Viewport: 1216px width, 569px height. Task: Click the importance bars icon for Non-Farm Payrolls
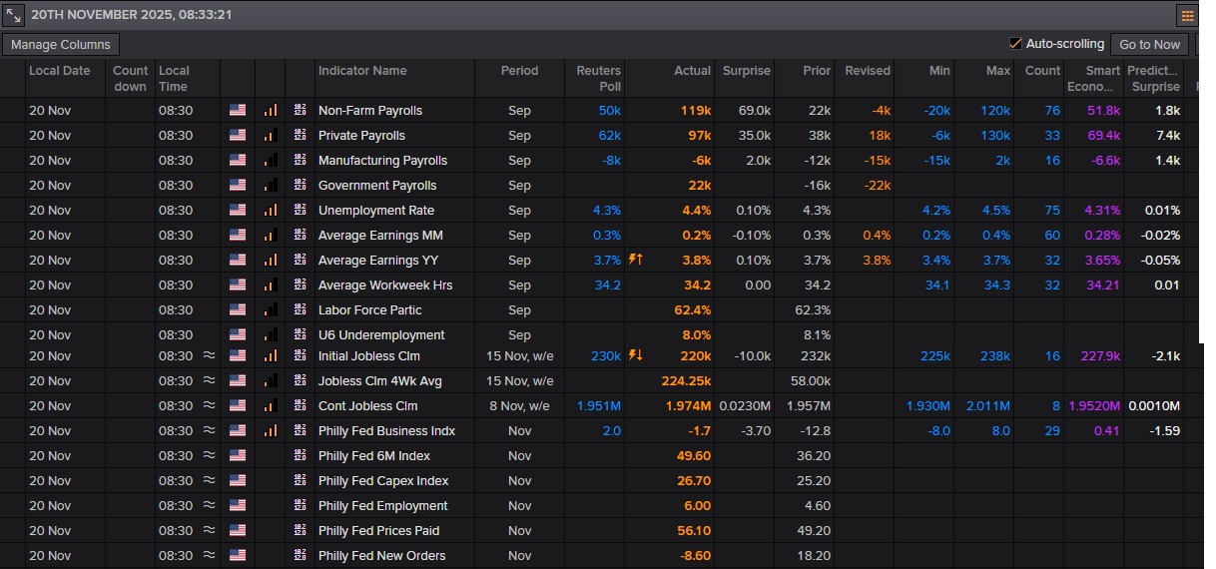271,111
